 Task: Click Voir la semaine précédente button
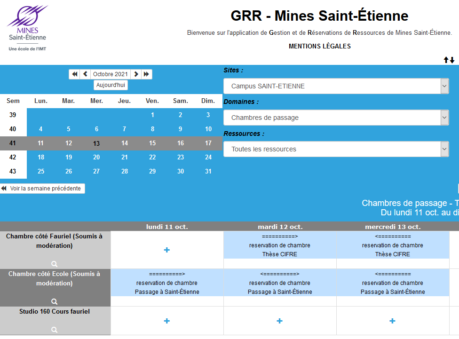click(x=42, y=189)
